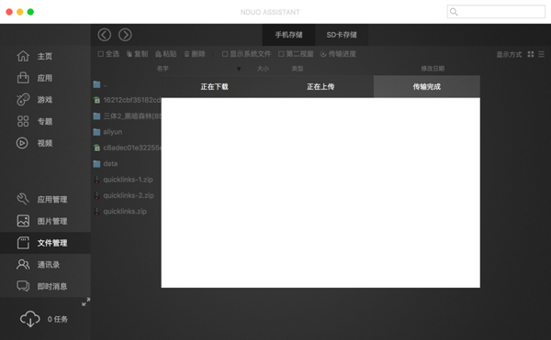Select the 传输完成 transfer complete tab
Viewport: 551px width, 340px height.
point(427,86)
